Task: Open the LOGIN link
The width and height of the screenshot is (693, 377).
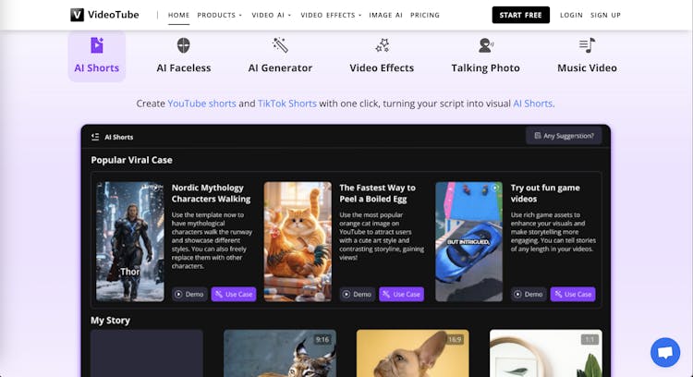Action: coord(571,15)
